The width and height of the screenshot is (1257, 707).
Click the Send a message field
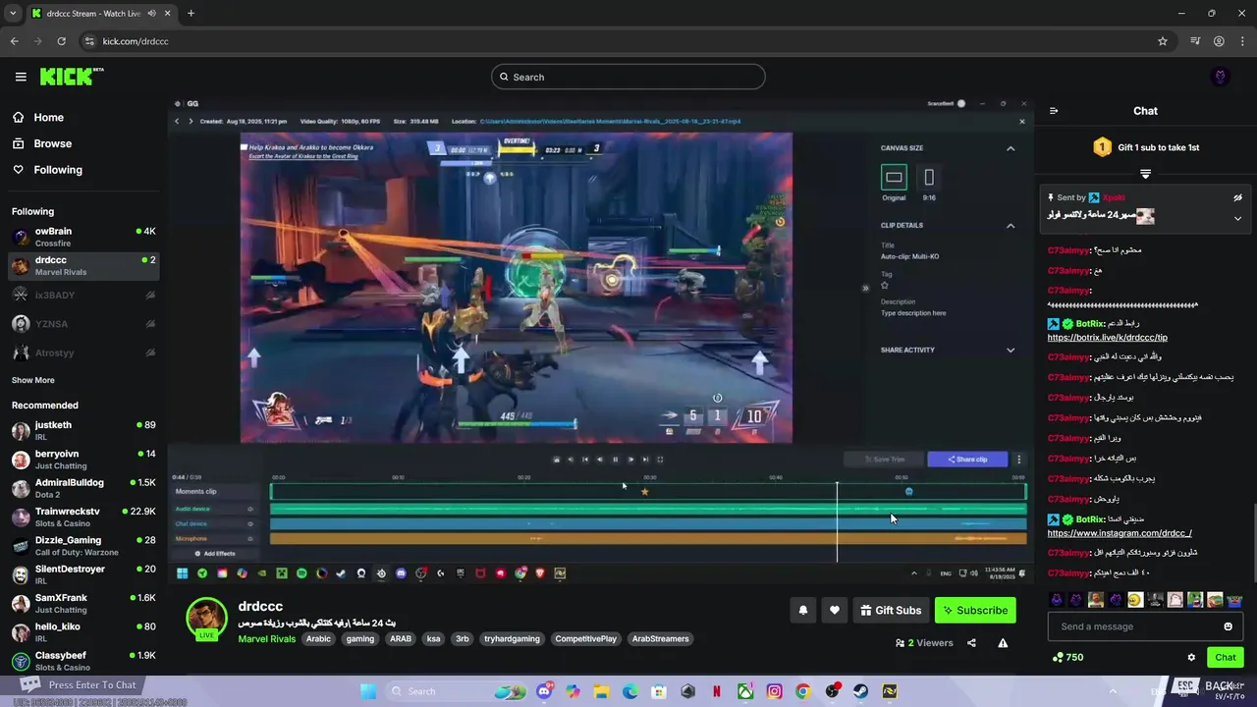click(1145, 626)
